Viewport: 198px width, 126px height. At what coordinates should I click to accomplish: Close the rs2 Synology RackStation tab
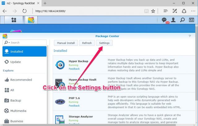38,3
